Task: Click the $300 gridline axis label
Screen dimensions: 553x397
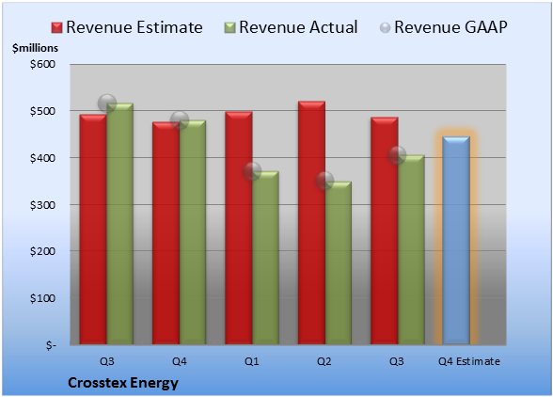Action: 42,205
